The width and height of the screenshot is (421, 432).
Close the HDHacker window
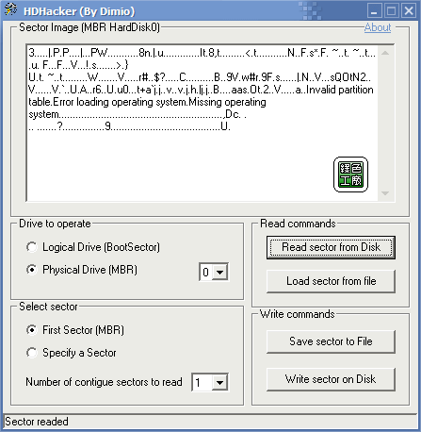[x=409, y=10]
